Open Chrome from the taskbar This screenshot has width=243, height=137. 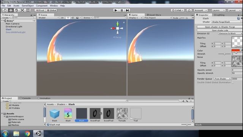(x=27, y=134)
